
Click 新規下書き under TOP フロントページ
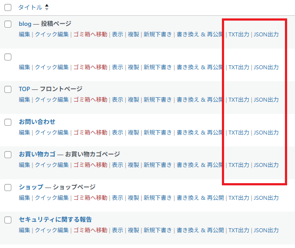click(x=158, y=99)
